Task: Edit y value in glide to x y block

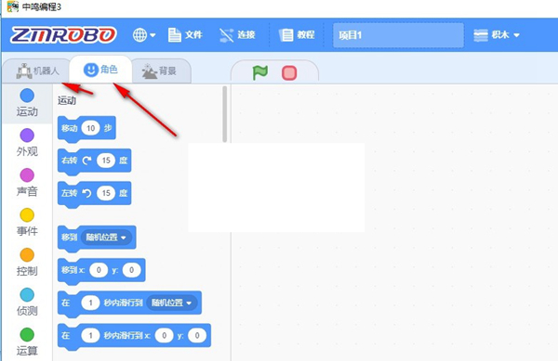Action: pyautogui.click(x=197, y=335)
